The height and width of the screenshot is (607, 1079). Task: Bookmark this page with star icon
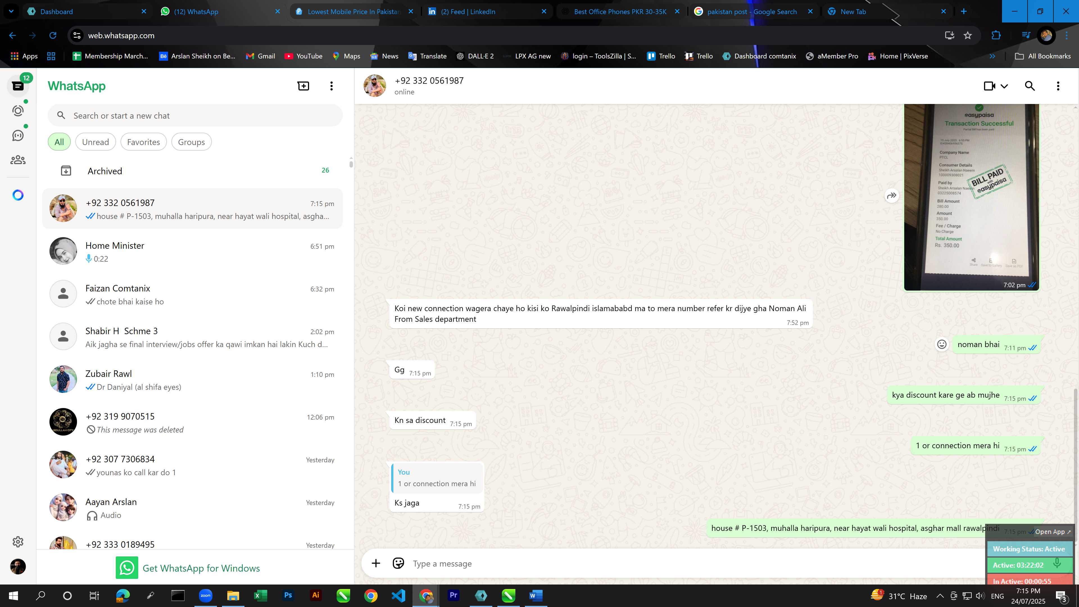(x=967, y=36)
